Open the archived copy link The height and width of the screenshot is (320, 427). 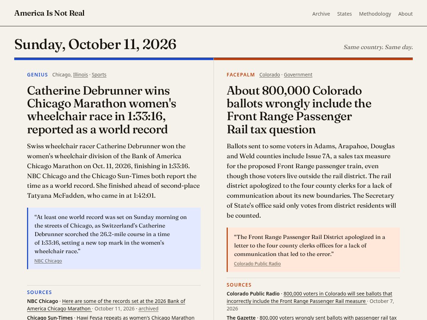[x=148, y=309]
